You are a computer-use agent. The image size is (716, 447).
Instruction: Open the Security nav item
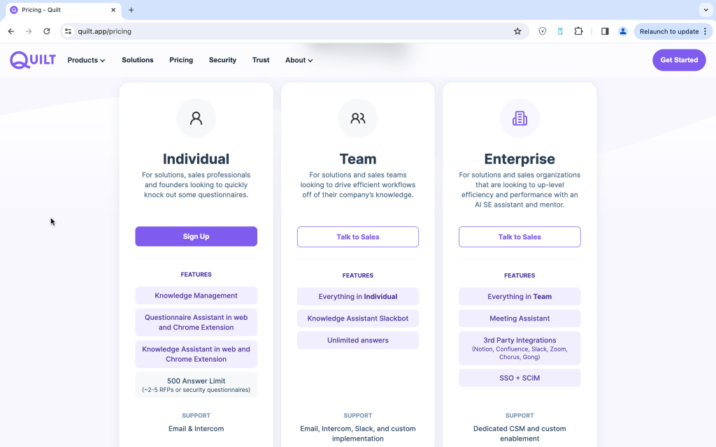tap(222, 60)
